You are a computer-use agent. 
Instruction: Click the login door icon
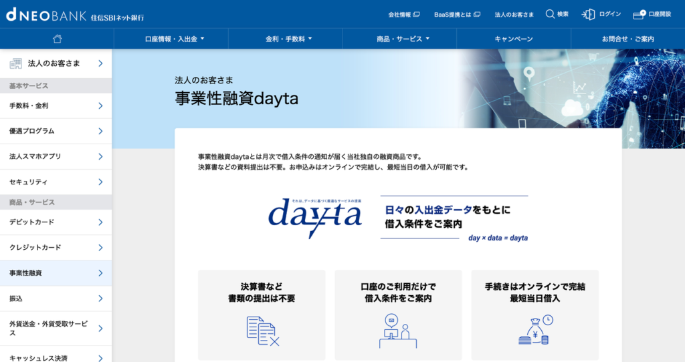click(x=588, y=15)
